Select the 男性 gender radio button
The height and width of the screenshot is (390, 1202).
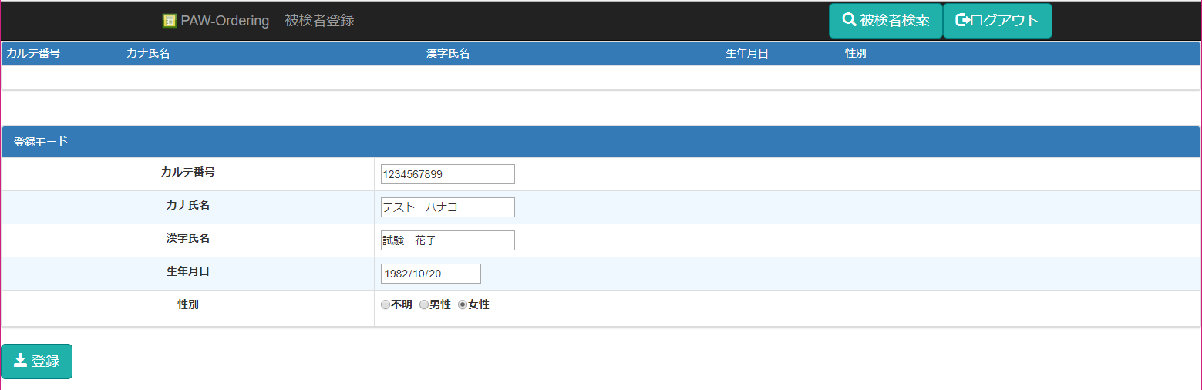(x=424, y=305)
